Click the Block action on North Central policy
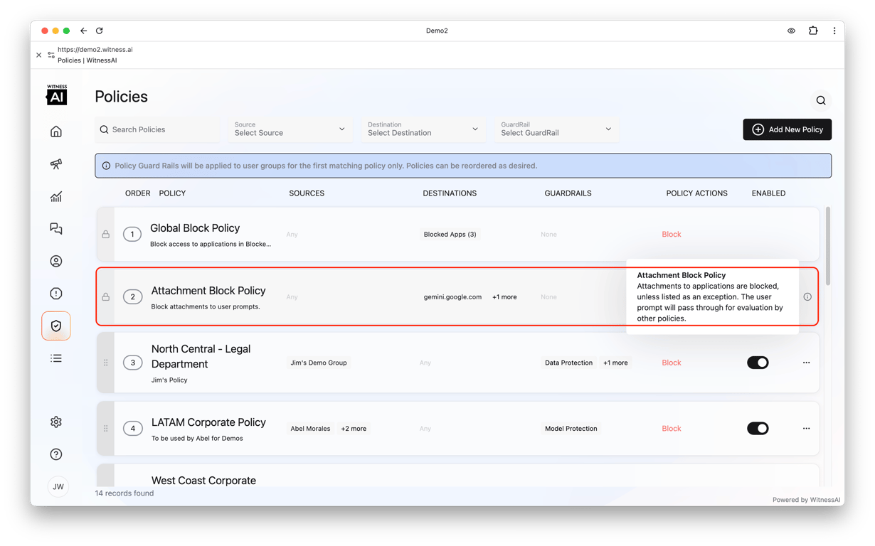This screenshot has width=875, height=546. tap(672, 363)
